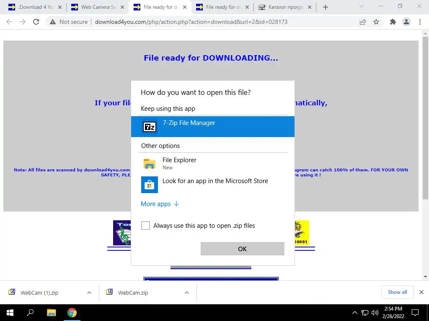
Task: Show all downloads
Action: (x=397, y=292)
